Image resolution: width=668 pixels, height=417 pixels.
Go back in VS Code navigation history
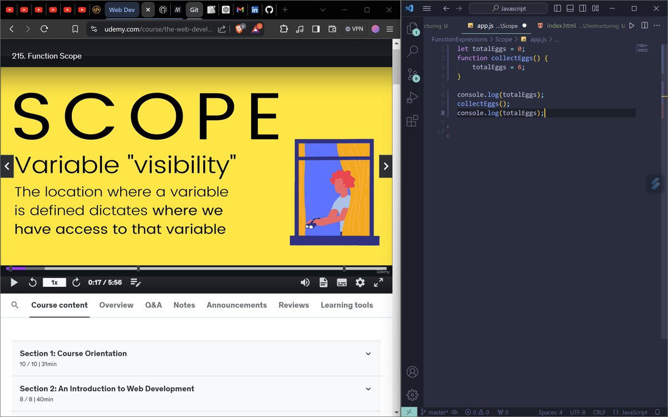(446, 9)
